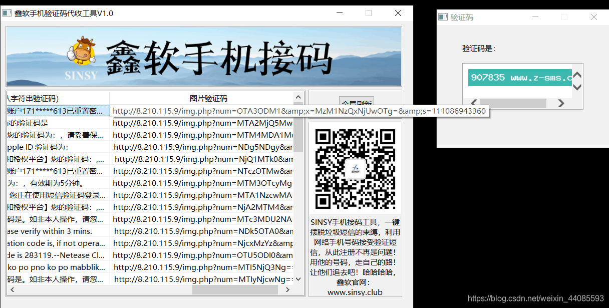Click the 907835 code text field
The height and width of the screenshot is (308, 609).
[x=520, y=78]
